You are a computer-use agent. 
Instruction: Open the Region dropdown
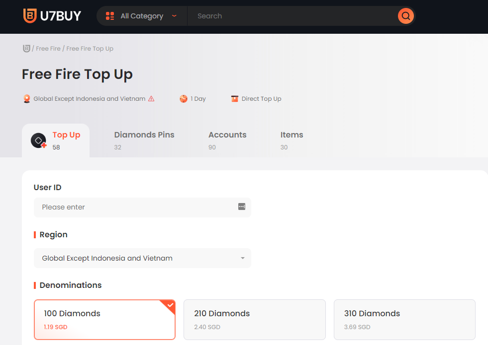click(142, 258)
